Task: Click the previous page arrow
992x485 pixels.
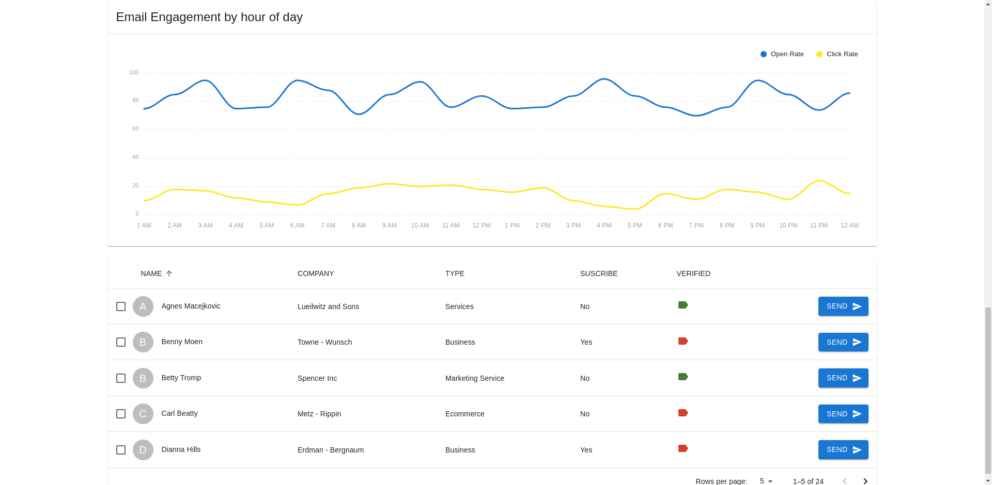Action: coord(845,481)
